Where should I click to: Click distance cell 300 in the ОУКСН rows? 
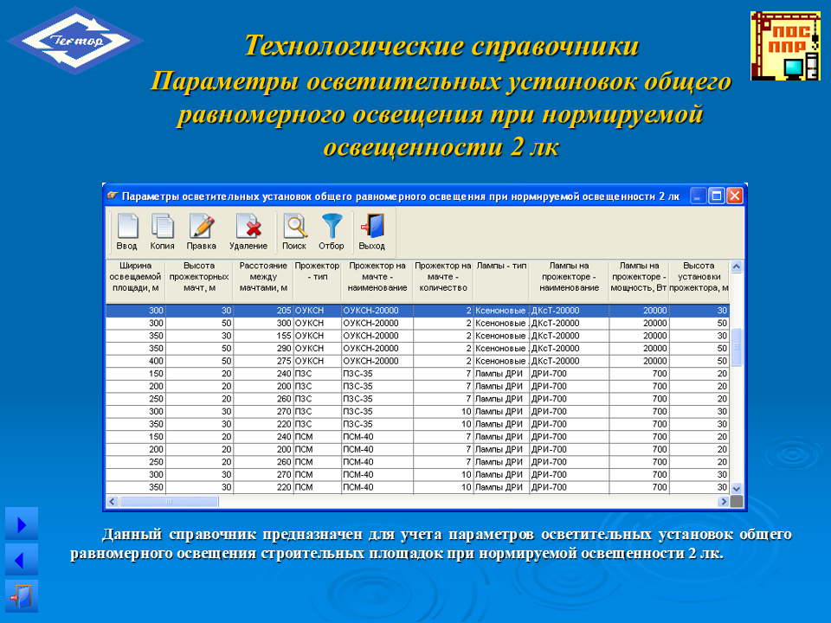263,323
